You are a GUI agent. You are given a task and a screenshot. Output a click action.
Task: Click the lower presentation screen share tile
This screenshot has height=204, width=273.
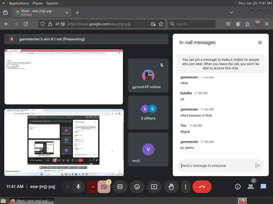coord(64,142)
